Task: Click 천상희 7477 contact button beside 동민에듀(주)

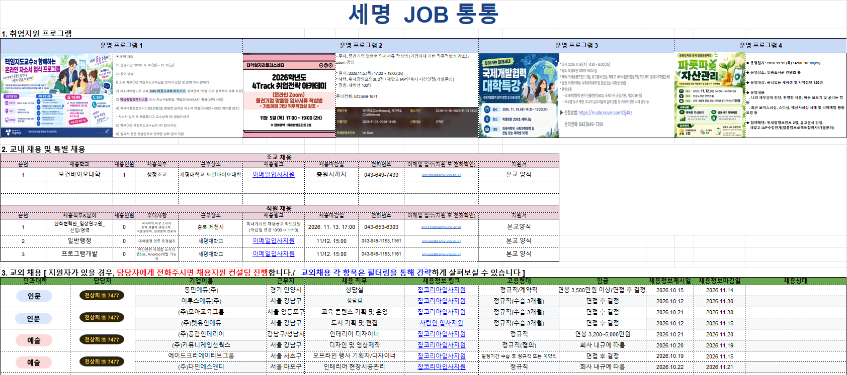Action: pyautogui.click(x=102, y=296)
